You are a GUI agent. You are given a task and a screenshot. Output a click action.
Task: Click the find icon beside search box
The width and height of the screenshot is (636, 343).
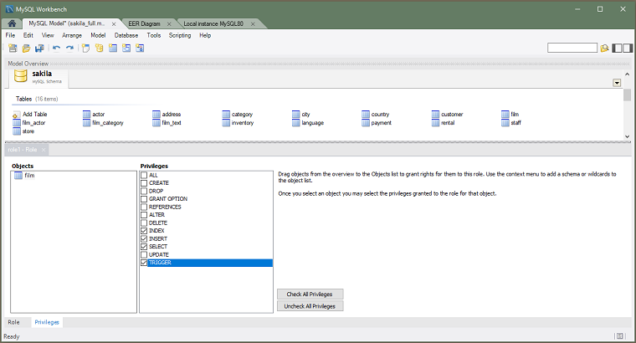[x=604, y=48]
